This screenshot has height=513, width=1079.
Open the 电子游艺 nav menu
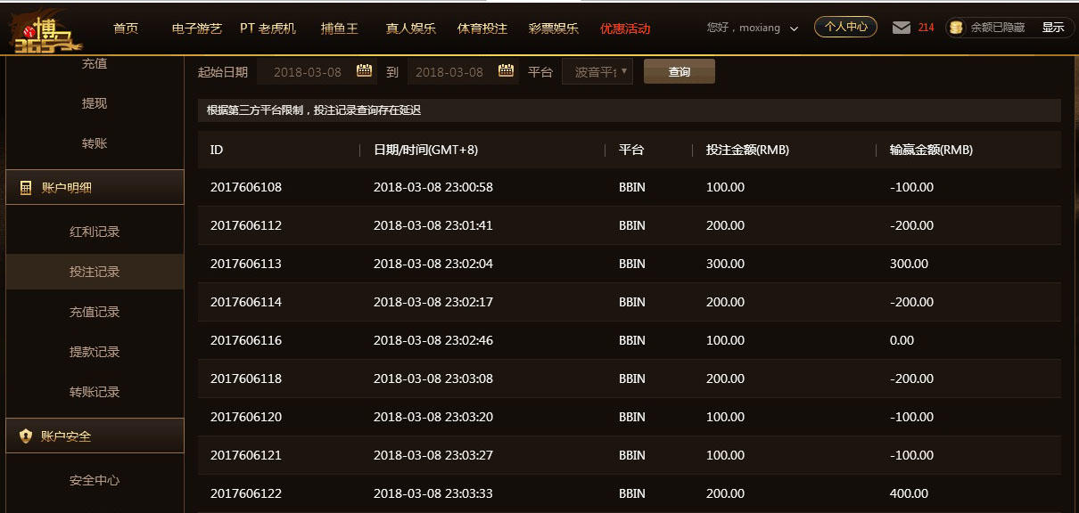(196, 28)
